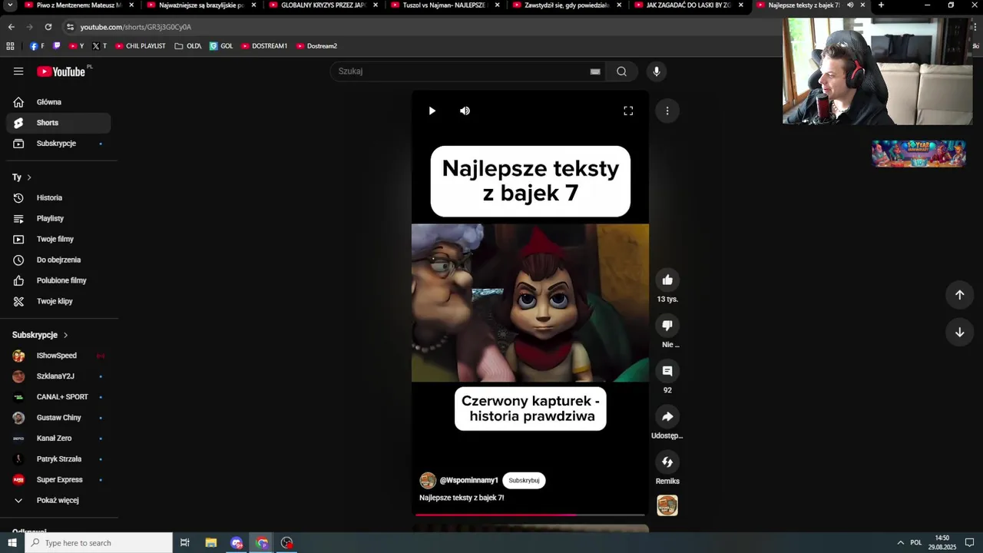The height and width of the screenshot is (553, 983).
Task: Dislike this Short
Action: 667,326
